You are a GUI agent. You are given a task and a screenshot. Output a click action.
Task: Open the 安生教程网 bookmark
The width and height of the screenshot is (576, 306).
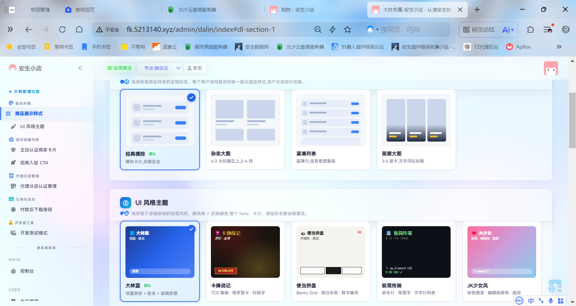(x=252, y=47)
